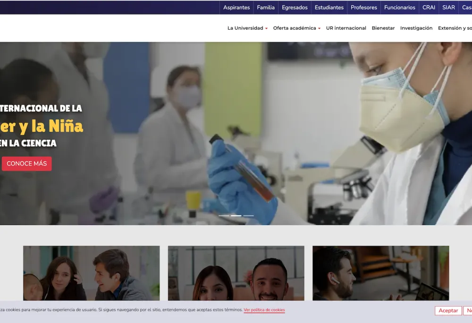Open the Investigación menu item
The height and width of the screenshot is (323, 472).
pos(416,28)
